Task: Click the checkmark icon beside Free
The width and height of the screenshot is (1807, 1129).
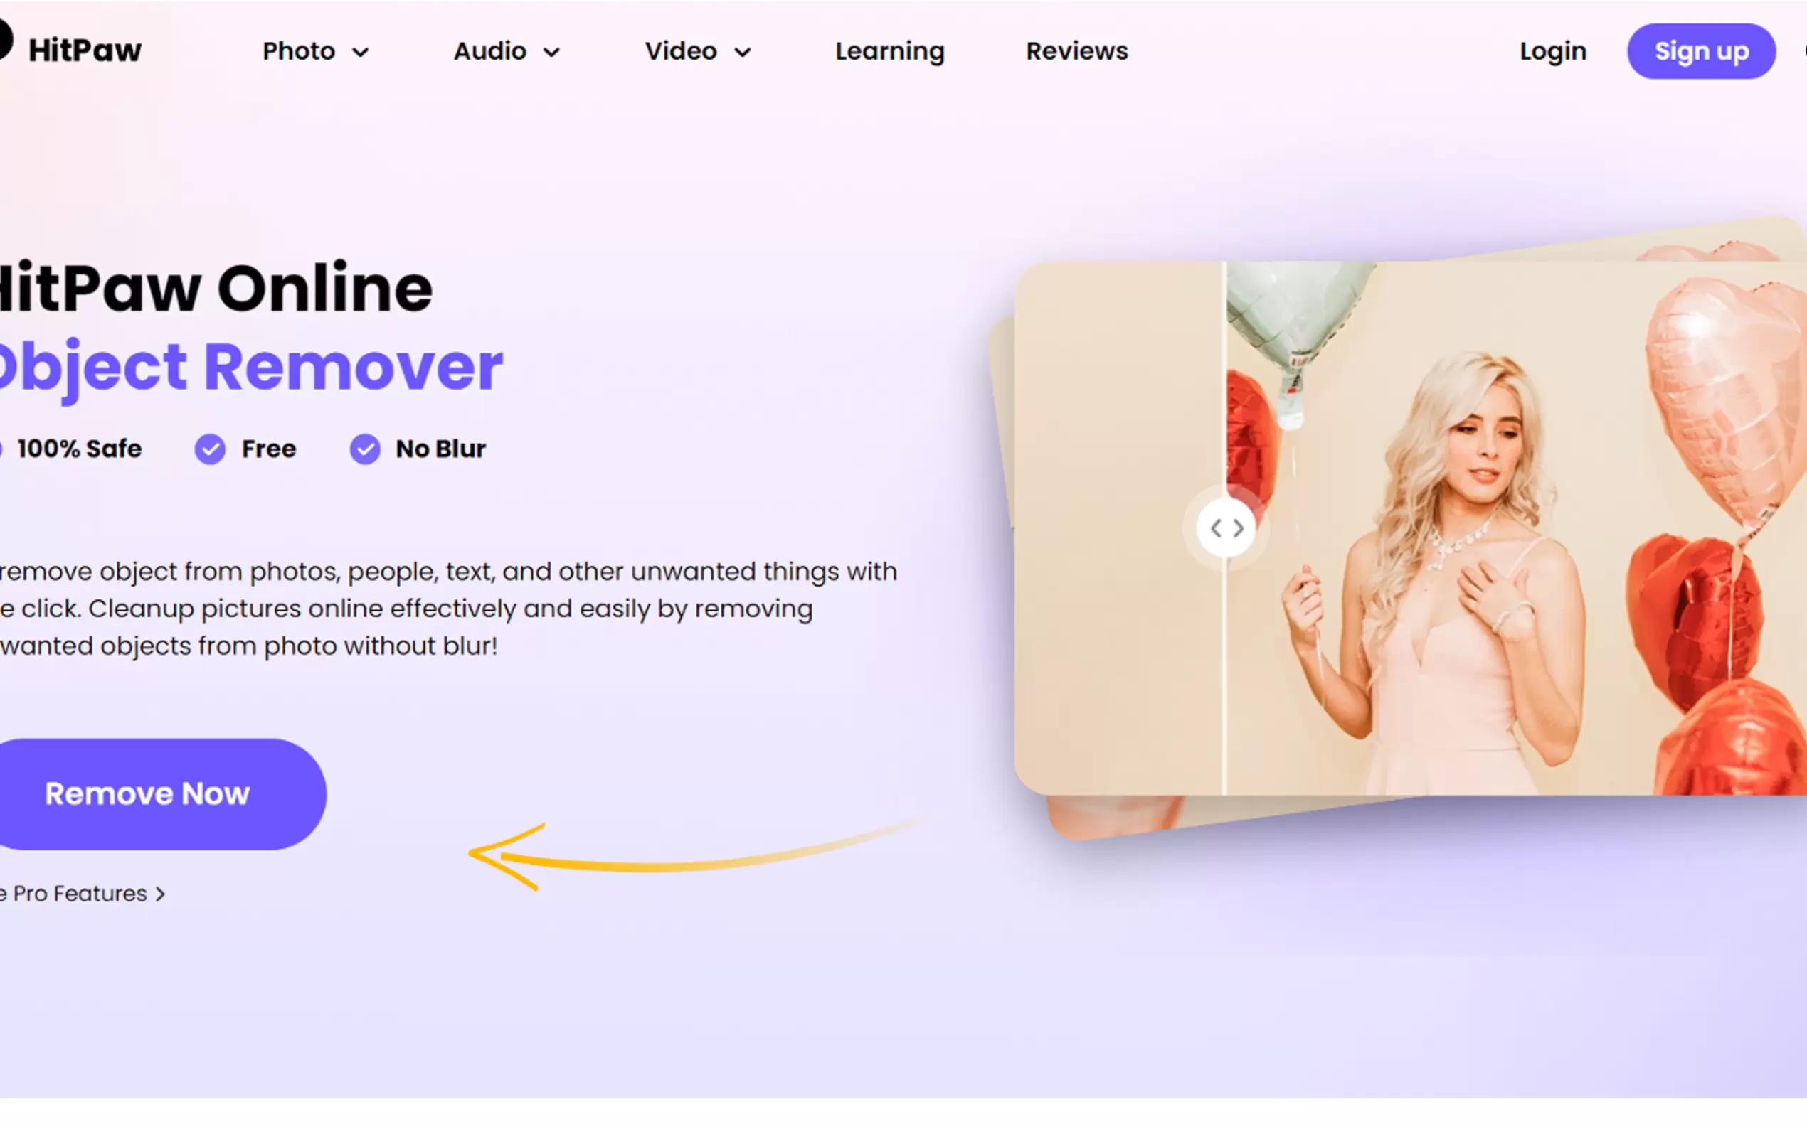Action: pos(210,449)
